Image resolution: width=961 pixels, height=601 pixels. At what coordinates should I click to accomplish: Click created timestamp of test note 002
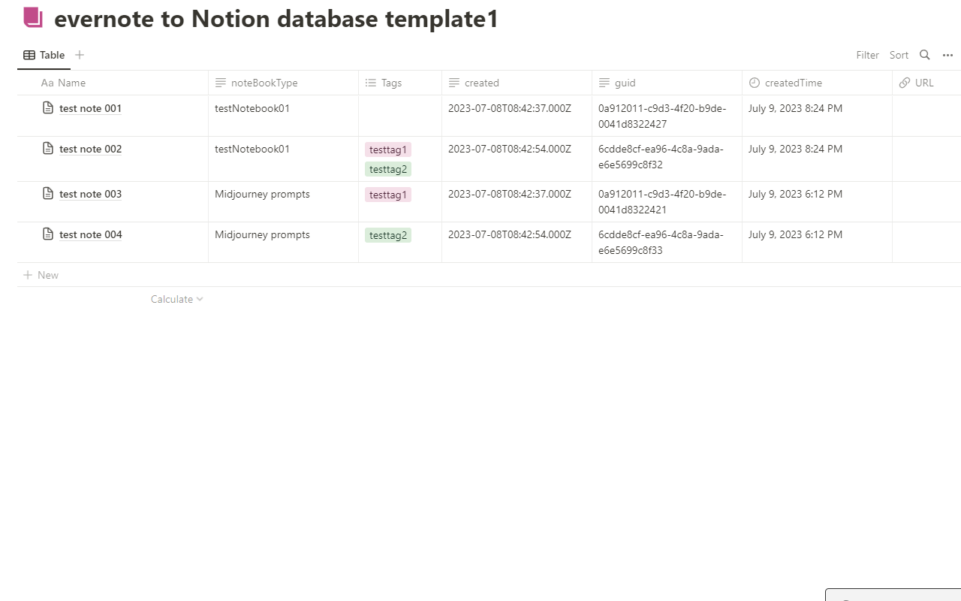point(510,149)
